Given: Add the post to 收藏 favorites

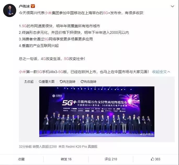Looking at the screenshot, I should (x=21, y=159).
